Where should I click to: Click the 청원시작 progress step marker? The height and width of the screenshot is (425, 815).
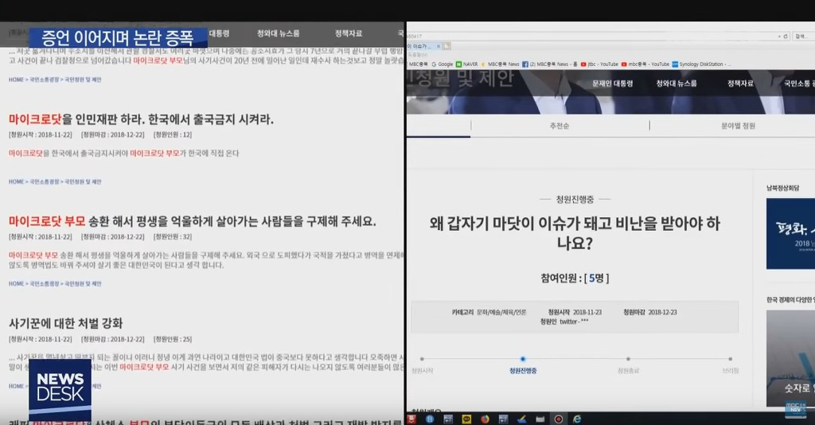[x=422, y=358]
